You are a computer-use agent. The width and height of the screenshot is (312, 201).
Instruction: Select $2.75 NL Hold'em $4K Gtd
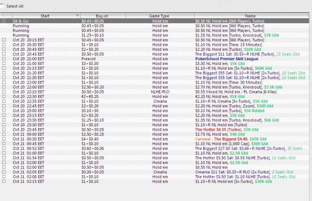[x=220, y=134]
